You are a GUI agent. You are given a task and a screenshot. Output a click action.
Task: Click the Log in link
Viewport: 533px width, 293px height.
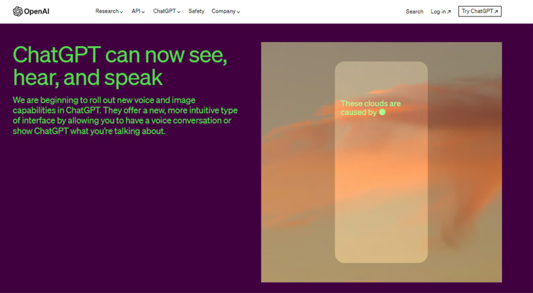click(438, 11)
